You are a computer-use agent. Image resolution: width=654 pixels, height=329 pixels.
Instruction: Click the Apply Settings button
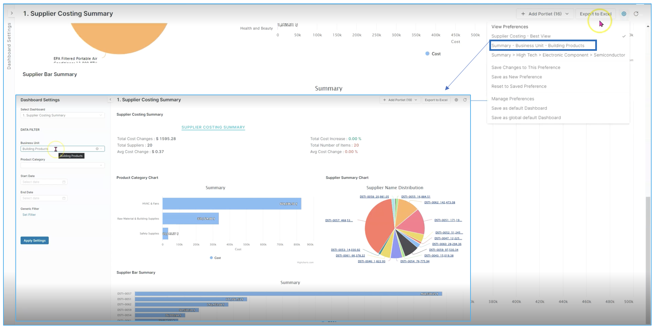[x=35, y=241]
